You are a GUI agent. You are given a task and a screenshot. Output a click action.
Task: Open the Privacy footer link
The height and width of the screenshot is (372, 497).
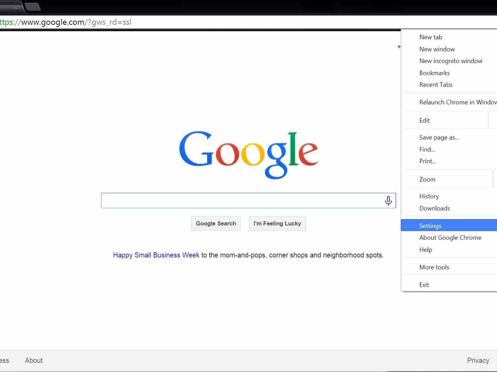(478, 360)
